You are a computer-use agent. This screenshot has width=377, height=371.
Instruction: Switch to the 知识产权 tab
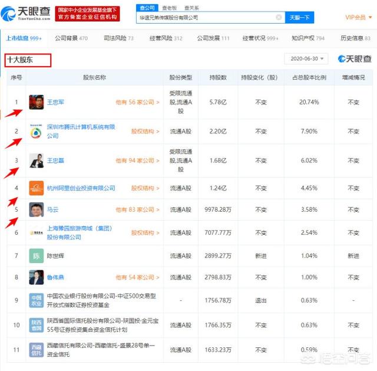pyautogui.click(x=308, y=38)
